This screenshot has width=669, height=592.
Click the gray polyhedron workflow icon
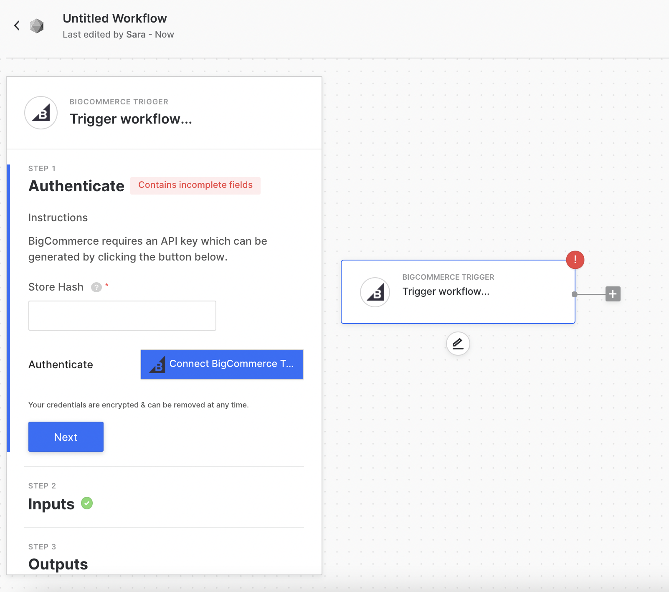37,26
